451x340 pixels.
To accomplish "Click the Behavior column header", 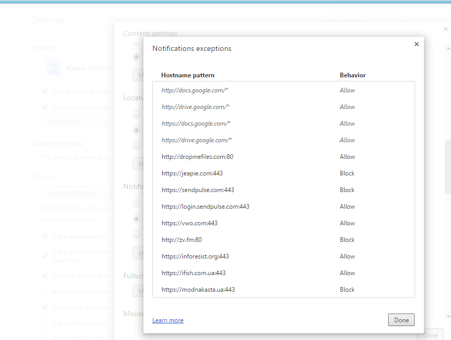I will 352,75.
